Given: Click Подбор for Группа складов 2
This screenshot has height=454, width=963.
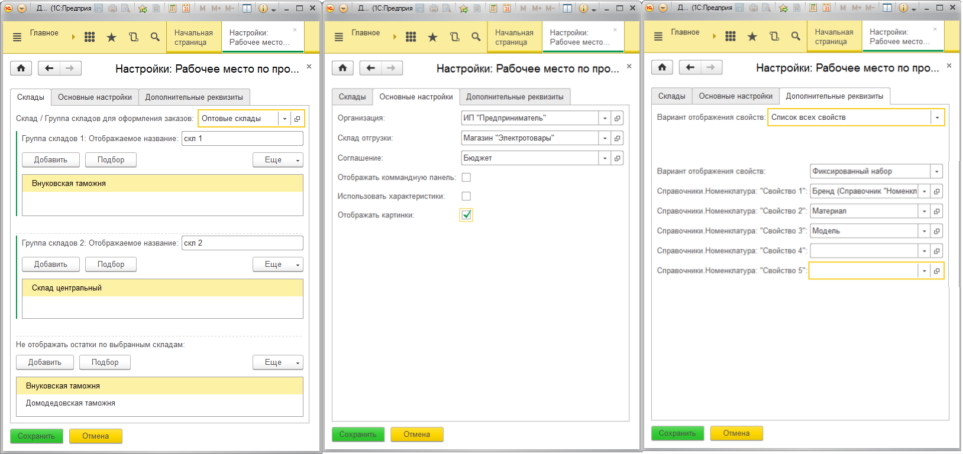Looking at the screenshot, I should (x=111, y=264).
